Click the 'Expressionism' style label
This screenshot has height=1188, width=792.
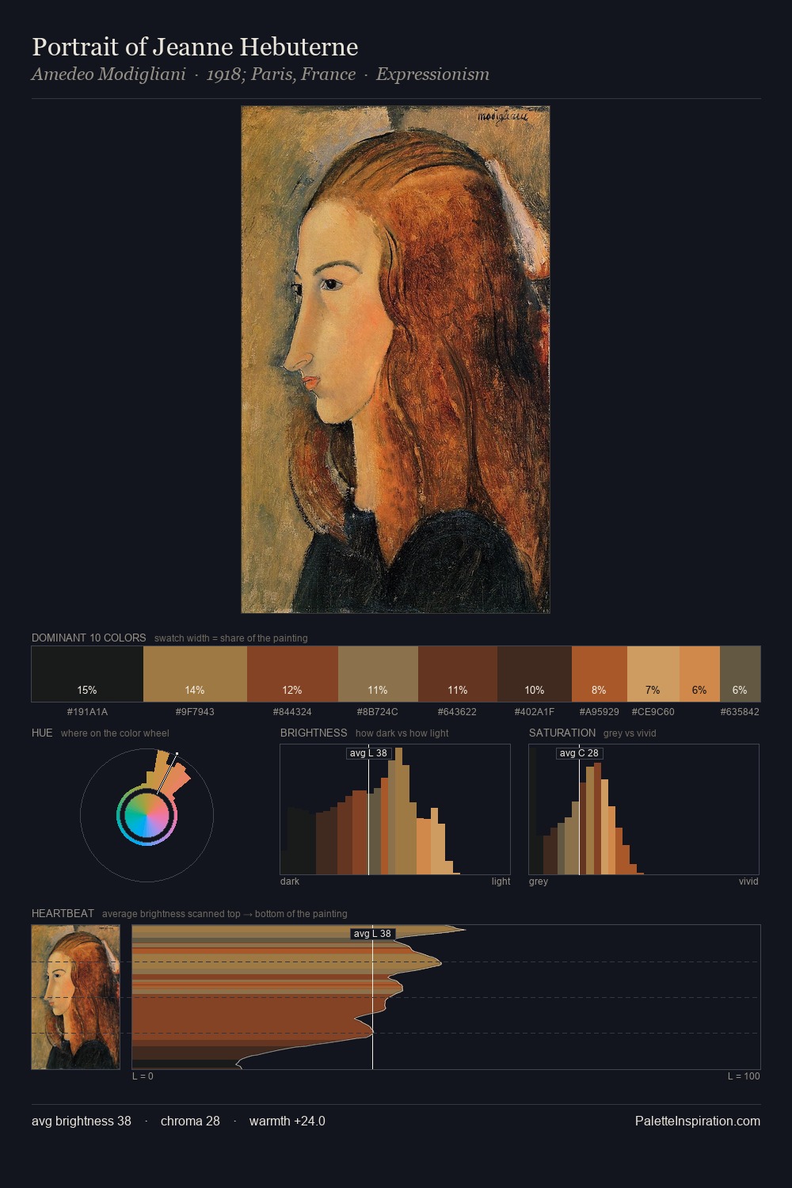[x=432, y=74]
